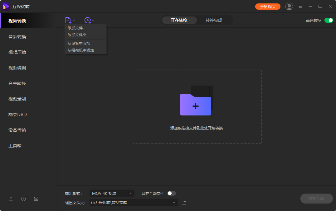Click the user account avatar icon
The width and height of the screenshot is (336, 211).
tap(289, 6)
